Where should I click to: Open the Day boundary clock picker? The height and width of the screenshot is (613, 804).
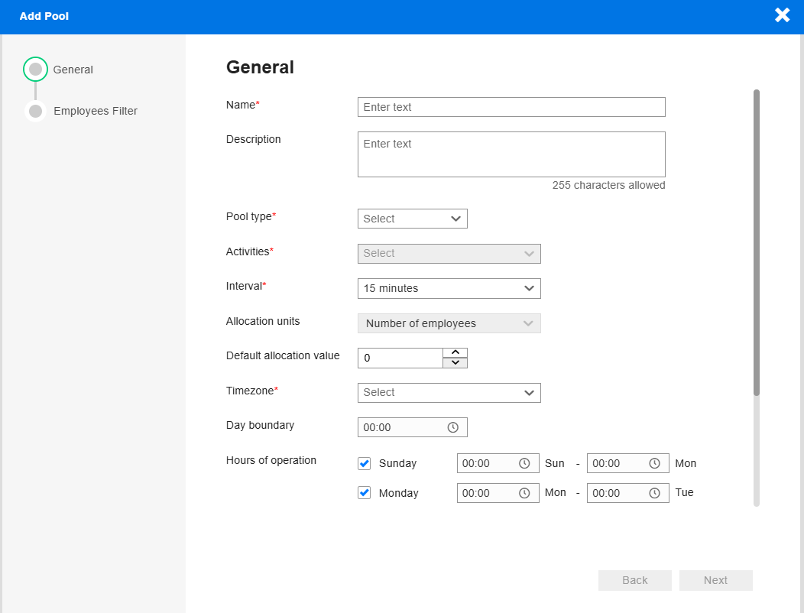(452, 427)
